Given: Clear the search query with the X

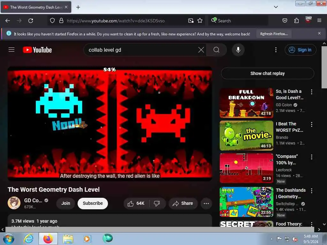Looking at the screenshot, I should [x=201, y=50].
